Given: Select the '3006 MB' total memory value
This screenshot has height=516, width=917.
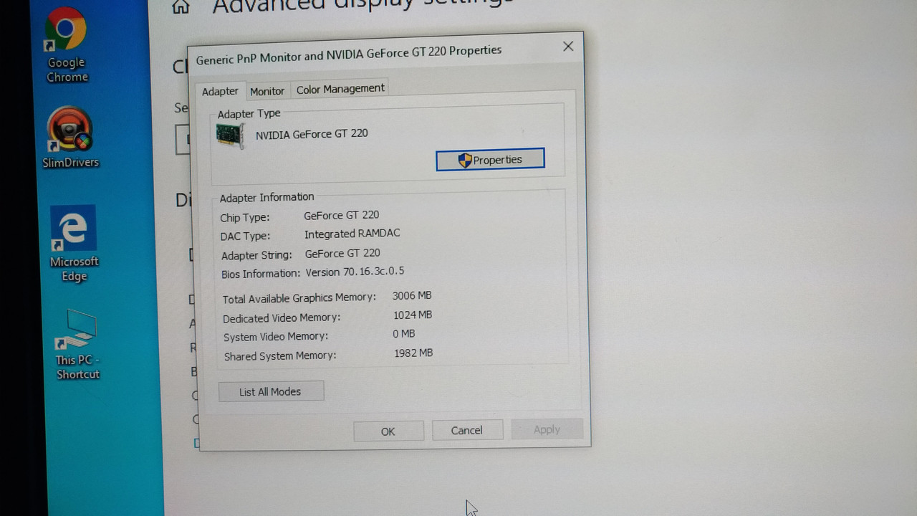Looking at the screenshot, I should click(412, 295).
